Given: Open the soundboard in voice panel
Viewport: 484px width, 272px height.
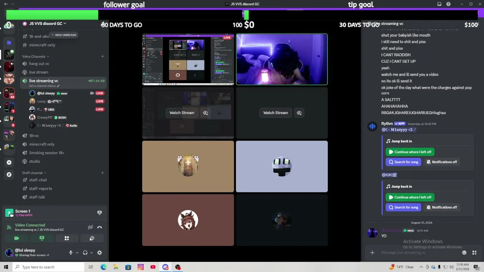Looking at the screenshot, I should click(x=92, y=238).
